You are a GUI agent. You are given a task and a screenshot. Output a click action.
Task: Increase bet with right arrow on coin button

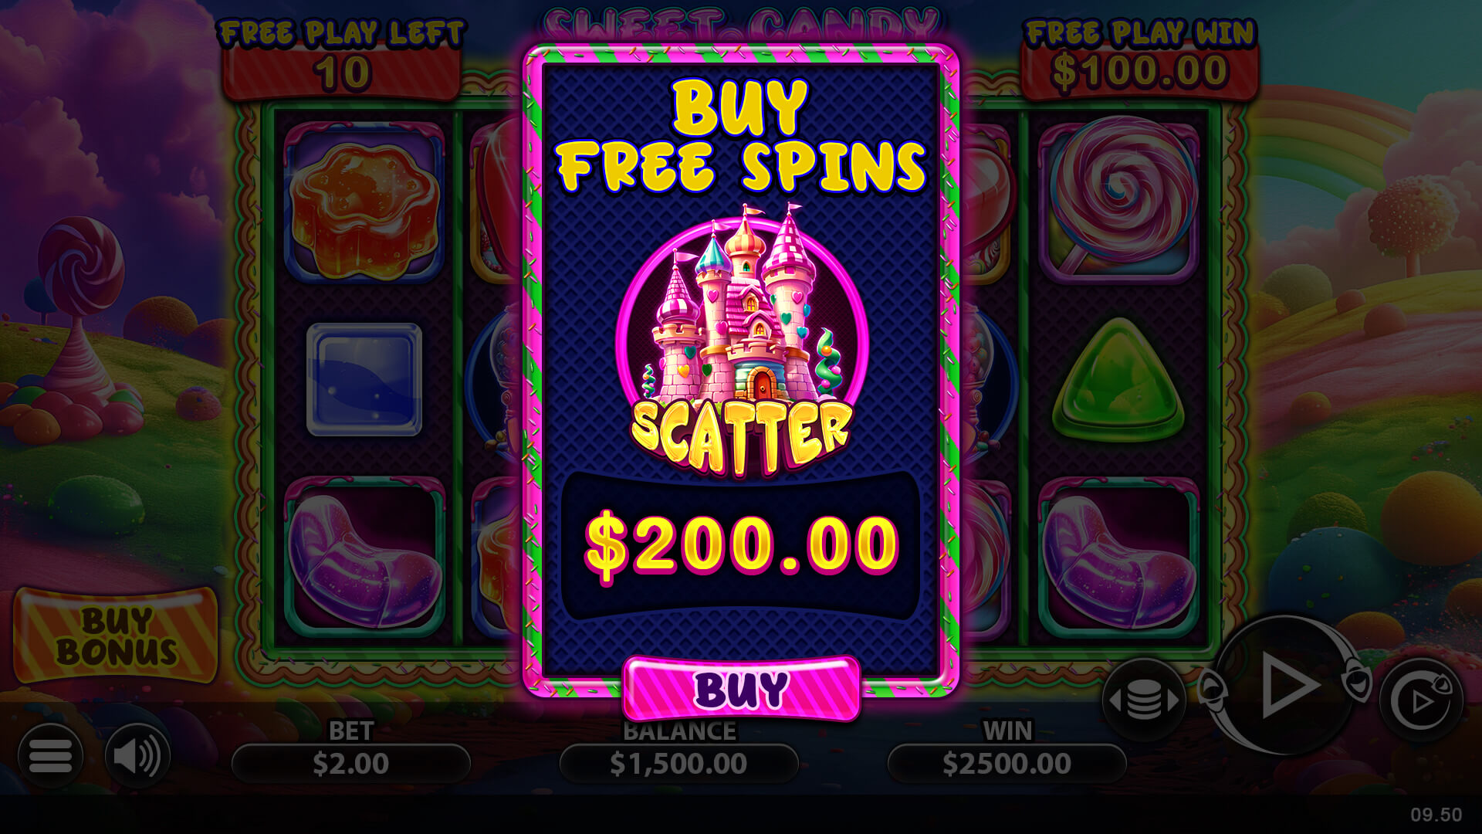point(1172,700)
